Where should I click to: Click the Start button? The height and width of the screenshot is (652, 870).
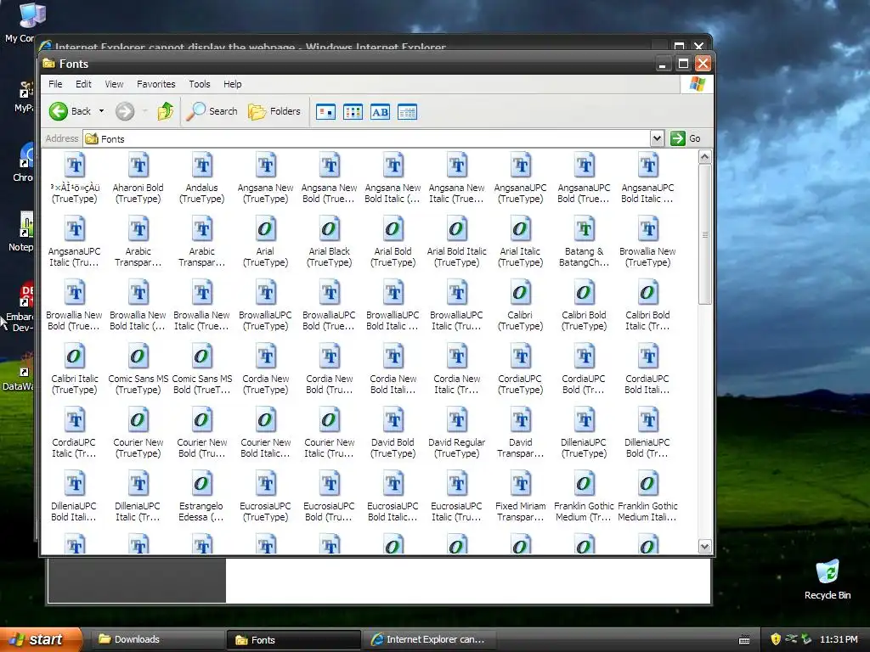click(40, 640)
